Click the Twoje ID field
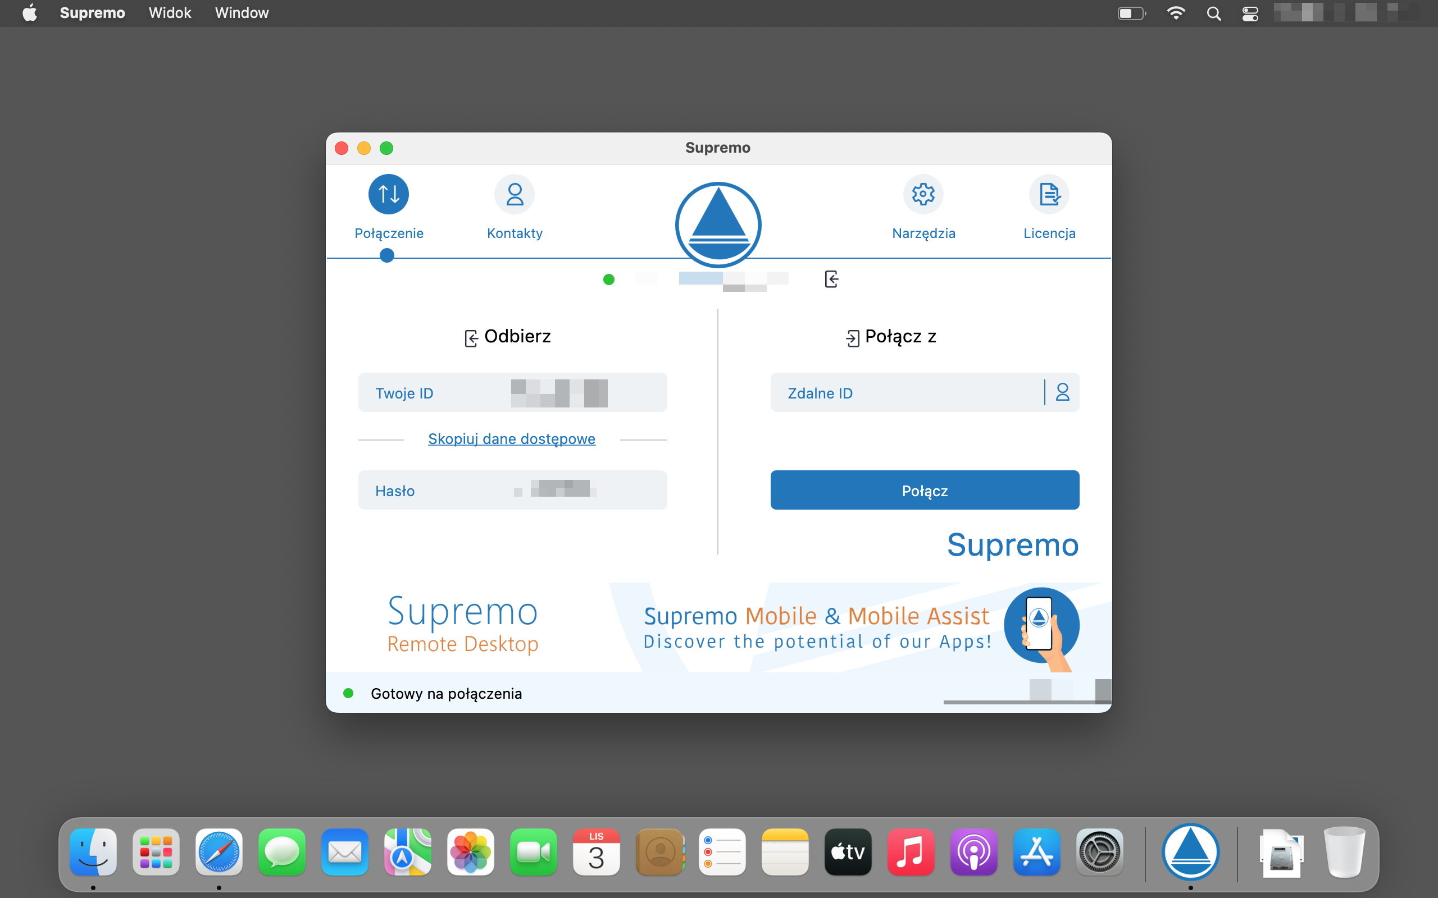The width and height of the screenshot is (1438, 898). (x=512, y=392)
